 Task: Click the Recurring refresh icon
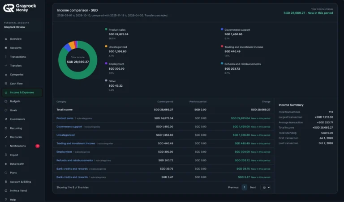tap(6, 128)
